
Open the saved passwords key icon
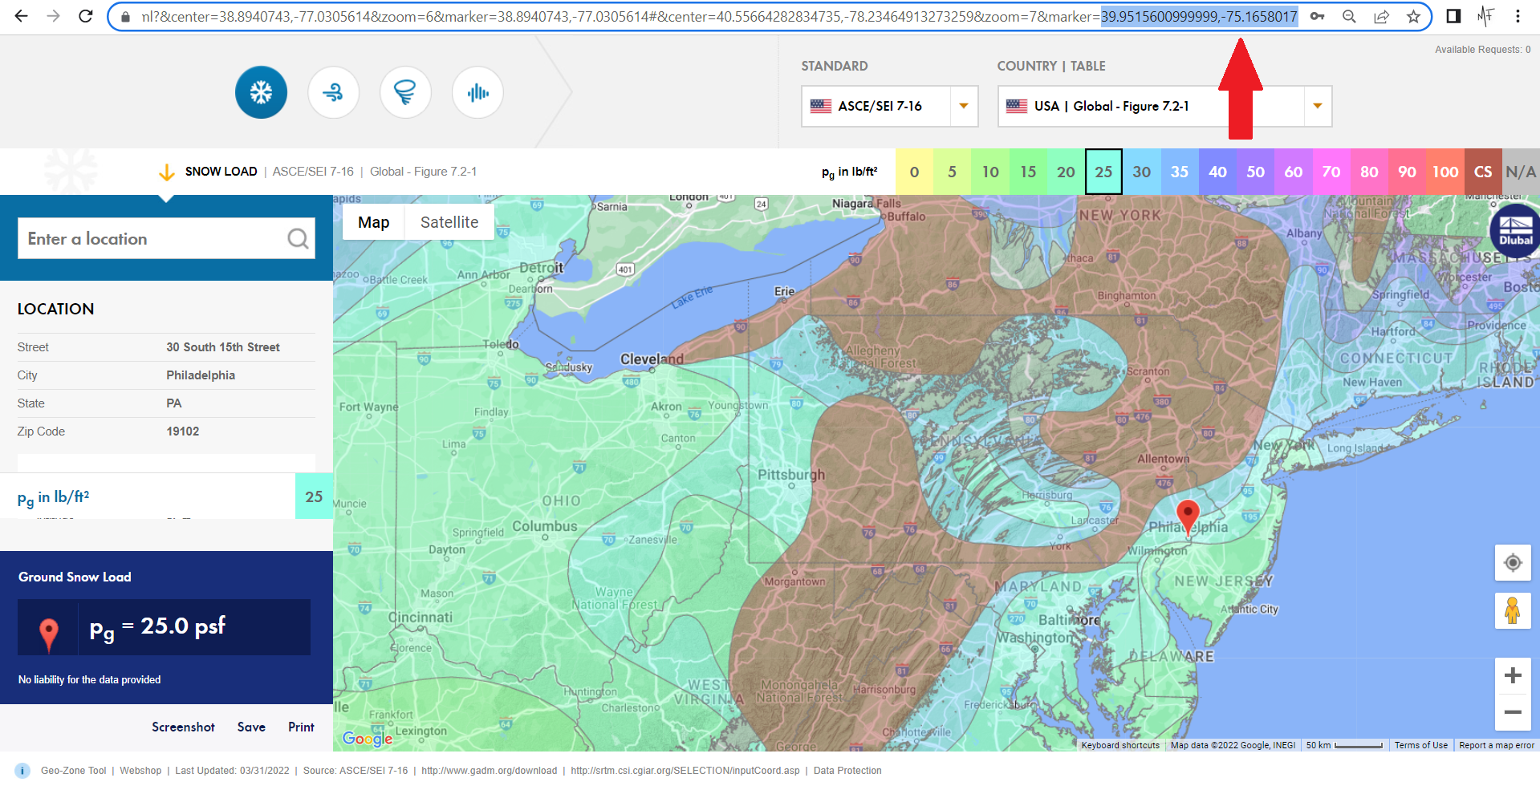(1317, 16)
